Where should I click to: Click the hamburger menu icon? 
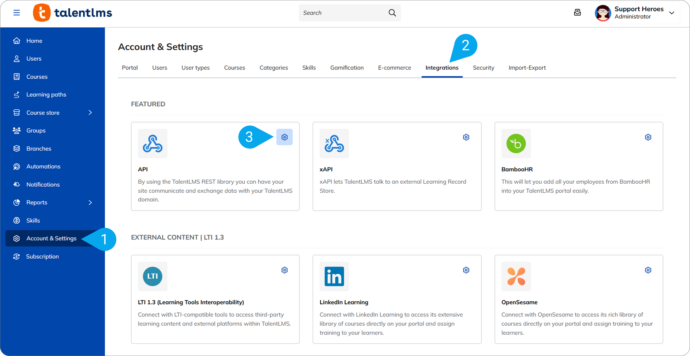click(x=16, y=13)
